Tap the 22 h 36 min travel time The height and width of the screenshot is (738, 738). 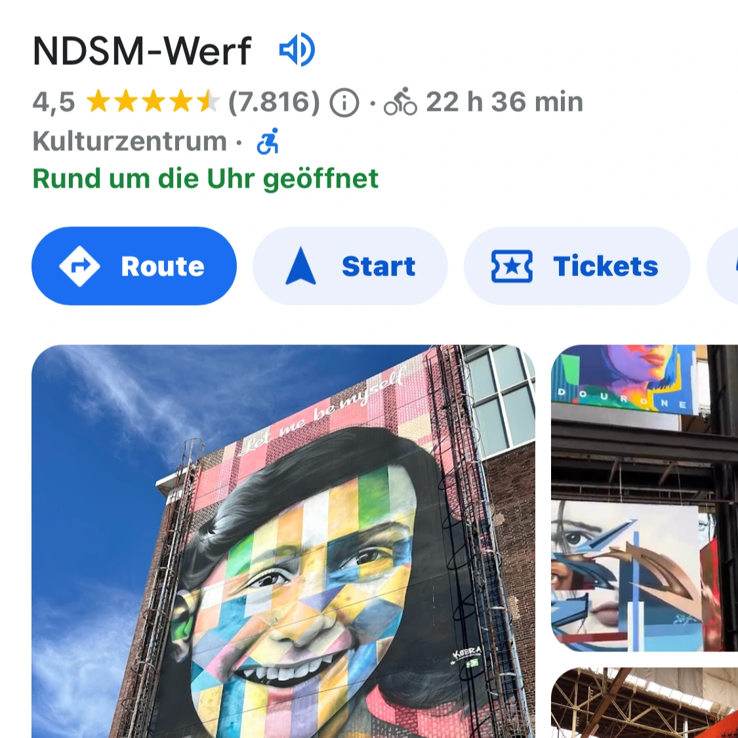[x=504, y=102]
